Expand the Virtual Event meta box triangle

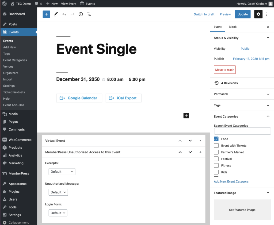[200, 141]
